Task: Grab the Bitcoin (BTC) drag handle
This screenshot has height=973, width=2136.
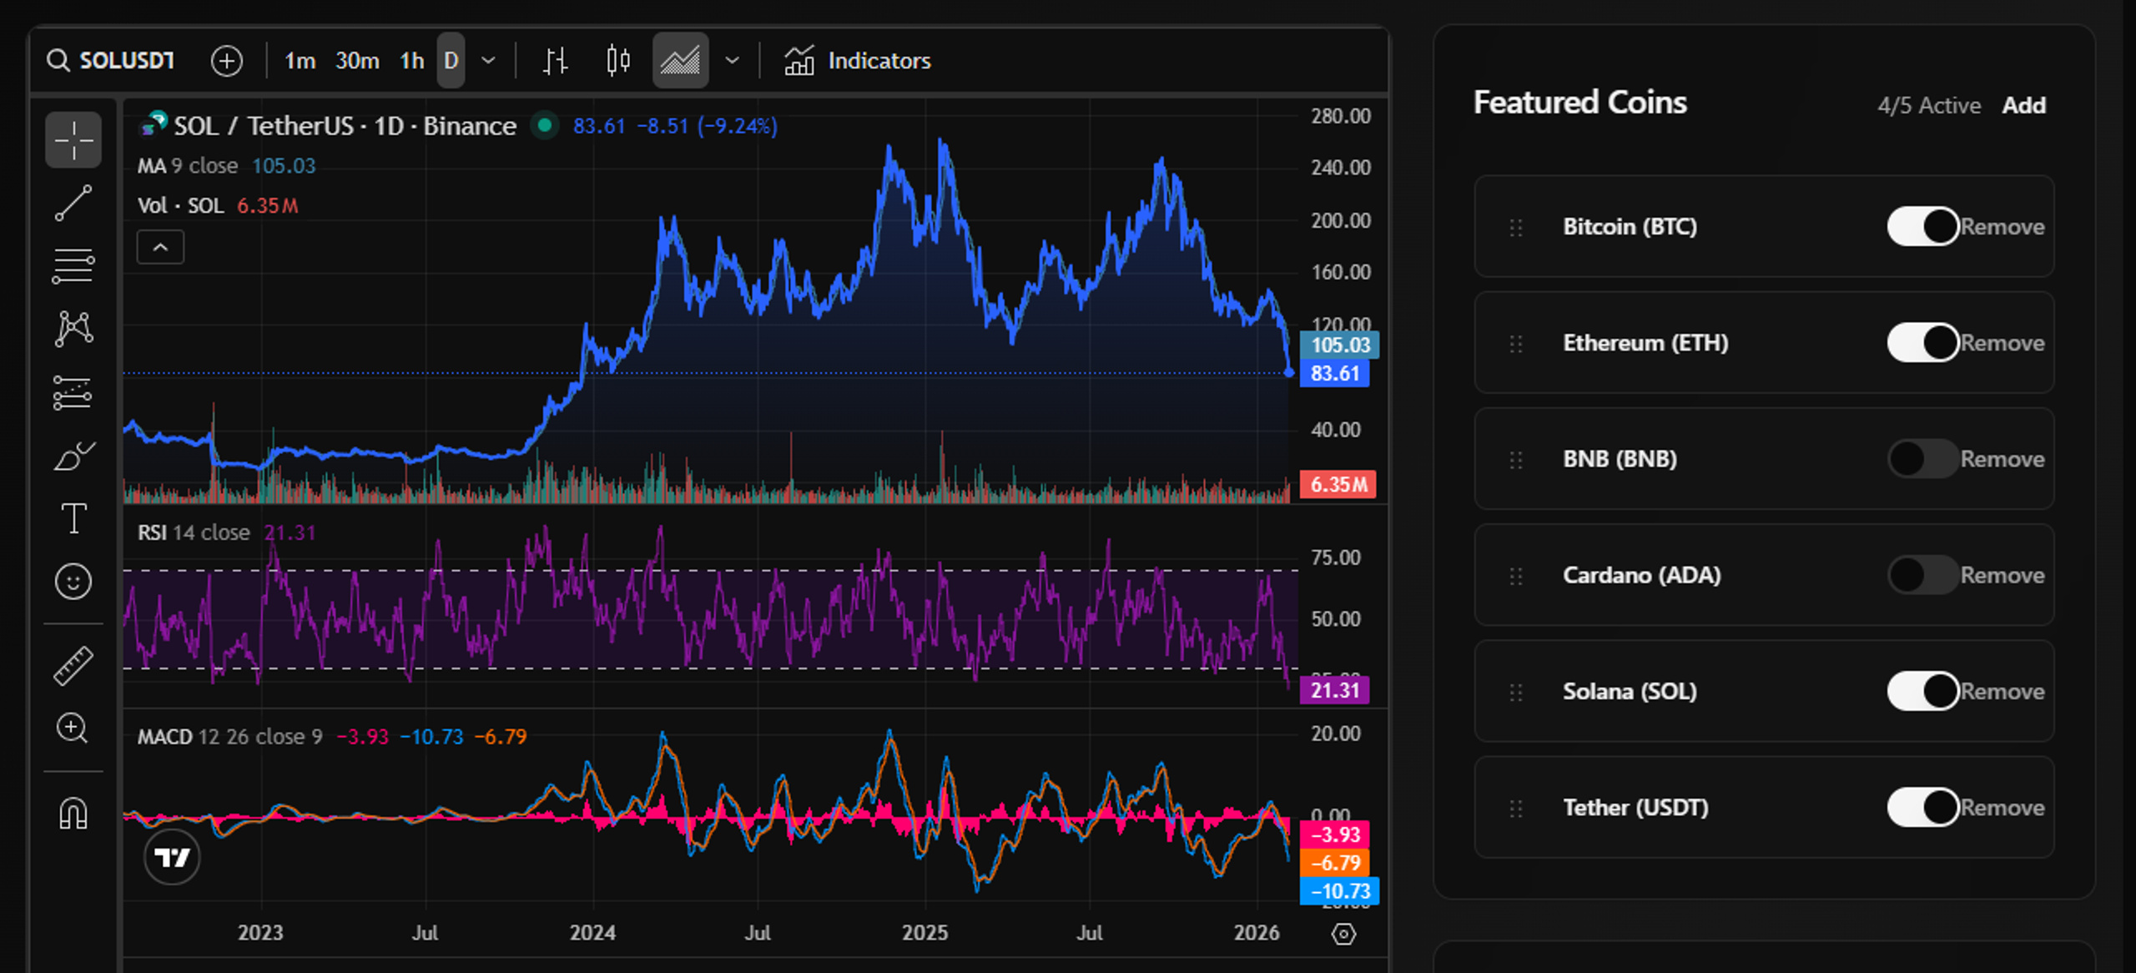Action: 1516,227
